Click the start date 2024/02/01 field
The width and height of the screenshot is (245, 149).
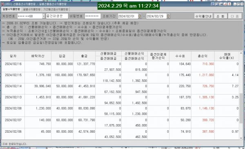point(128,16)
